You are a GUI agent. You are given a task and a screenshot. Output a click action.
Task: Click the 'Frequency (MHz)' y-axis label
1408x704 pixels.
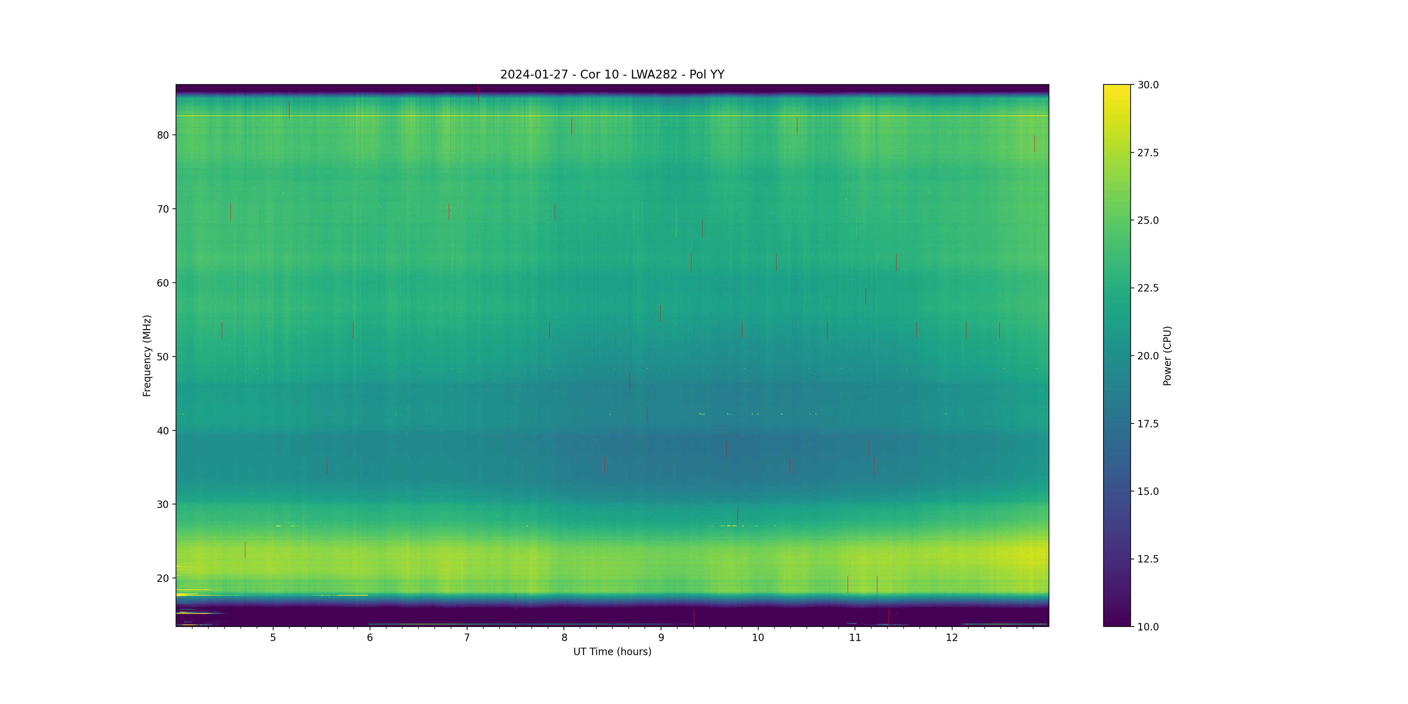(x=146, y=355)
